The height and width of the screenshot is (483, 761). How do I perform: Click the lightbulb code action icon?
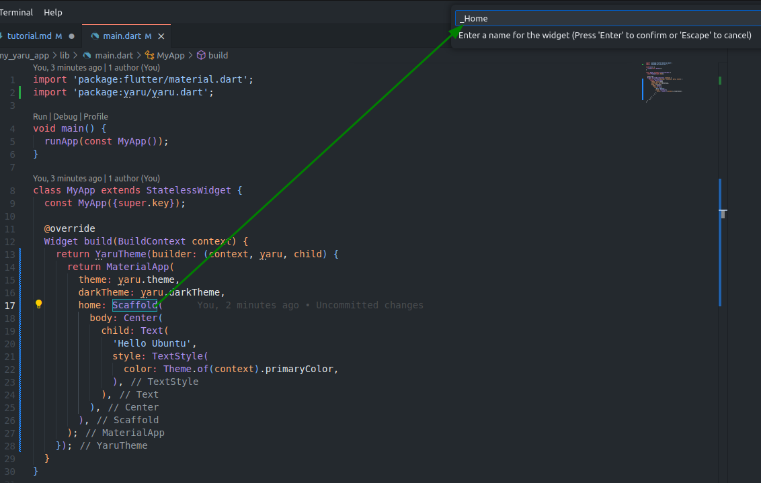(38, 304)
